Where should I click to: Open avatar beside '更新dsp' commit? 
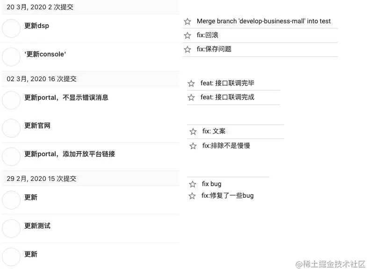[11, 28]
